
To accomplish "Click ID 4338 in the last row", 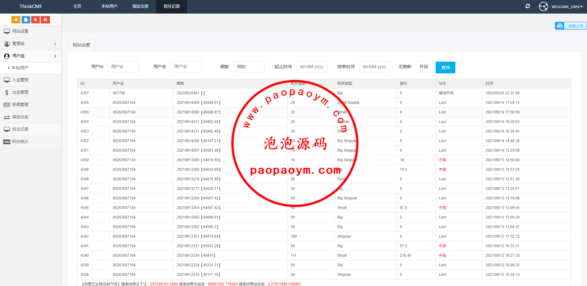I will pyautogui.click(x=84, y=275).
